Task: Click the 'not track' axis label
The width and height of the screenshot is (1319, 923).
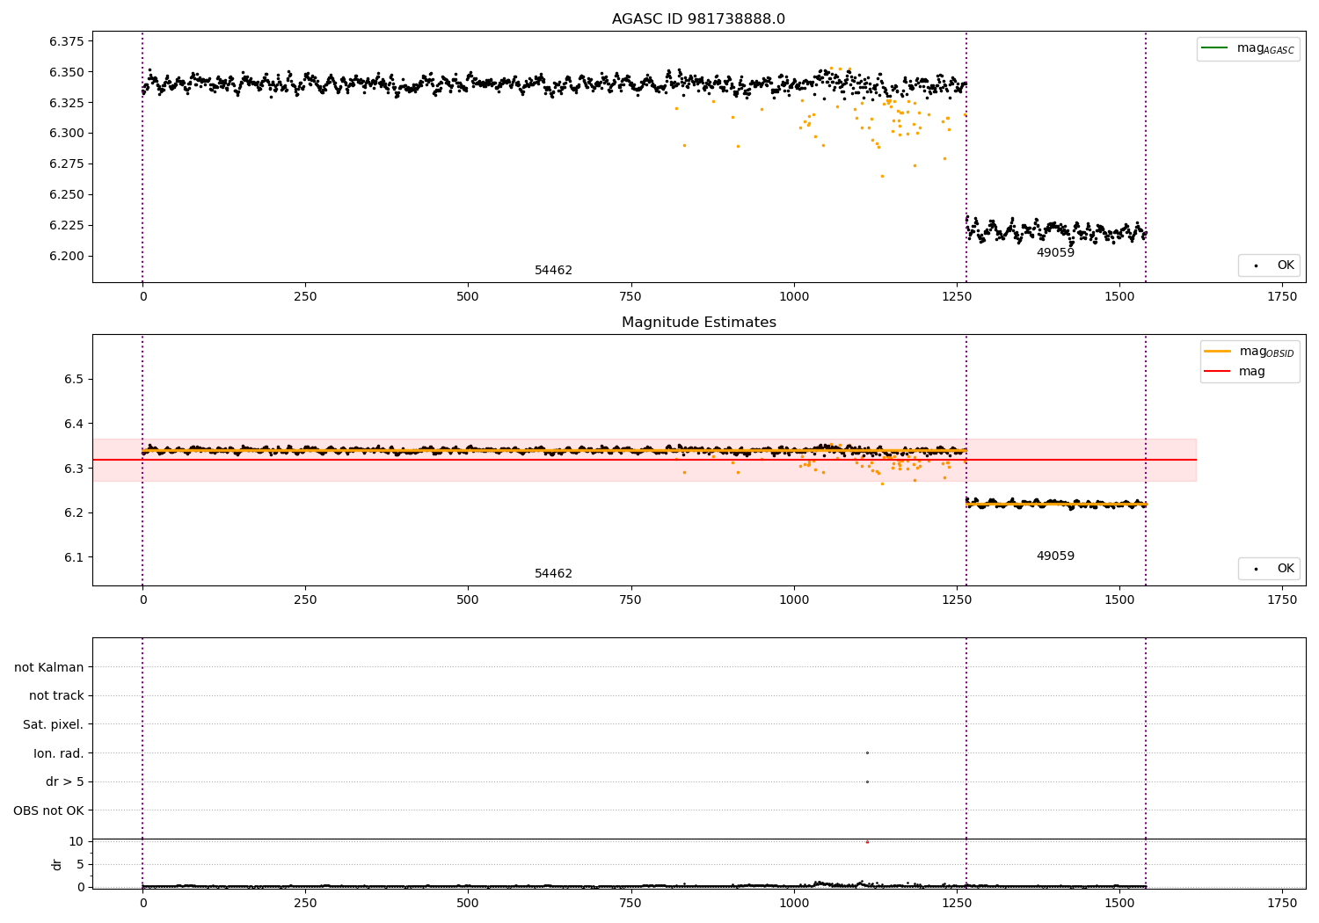Action: tap(56, 695)
